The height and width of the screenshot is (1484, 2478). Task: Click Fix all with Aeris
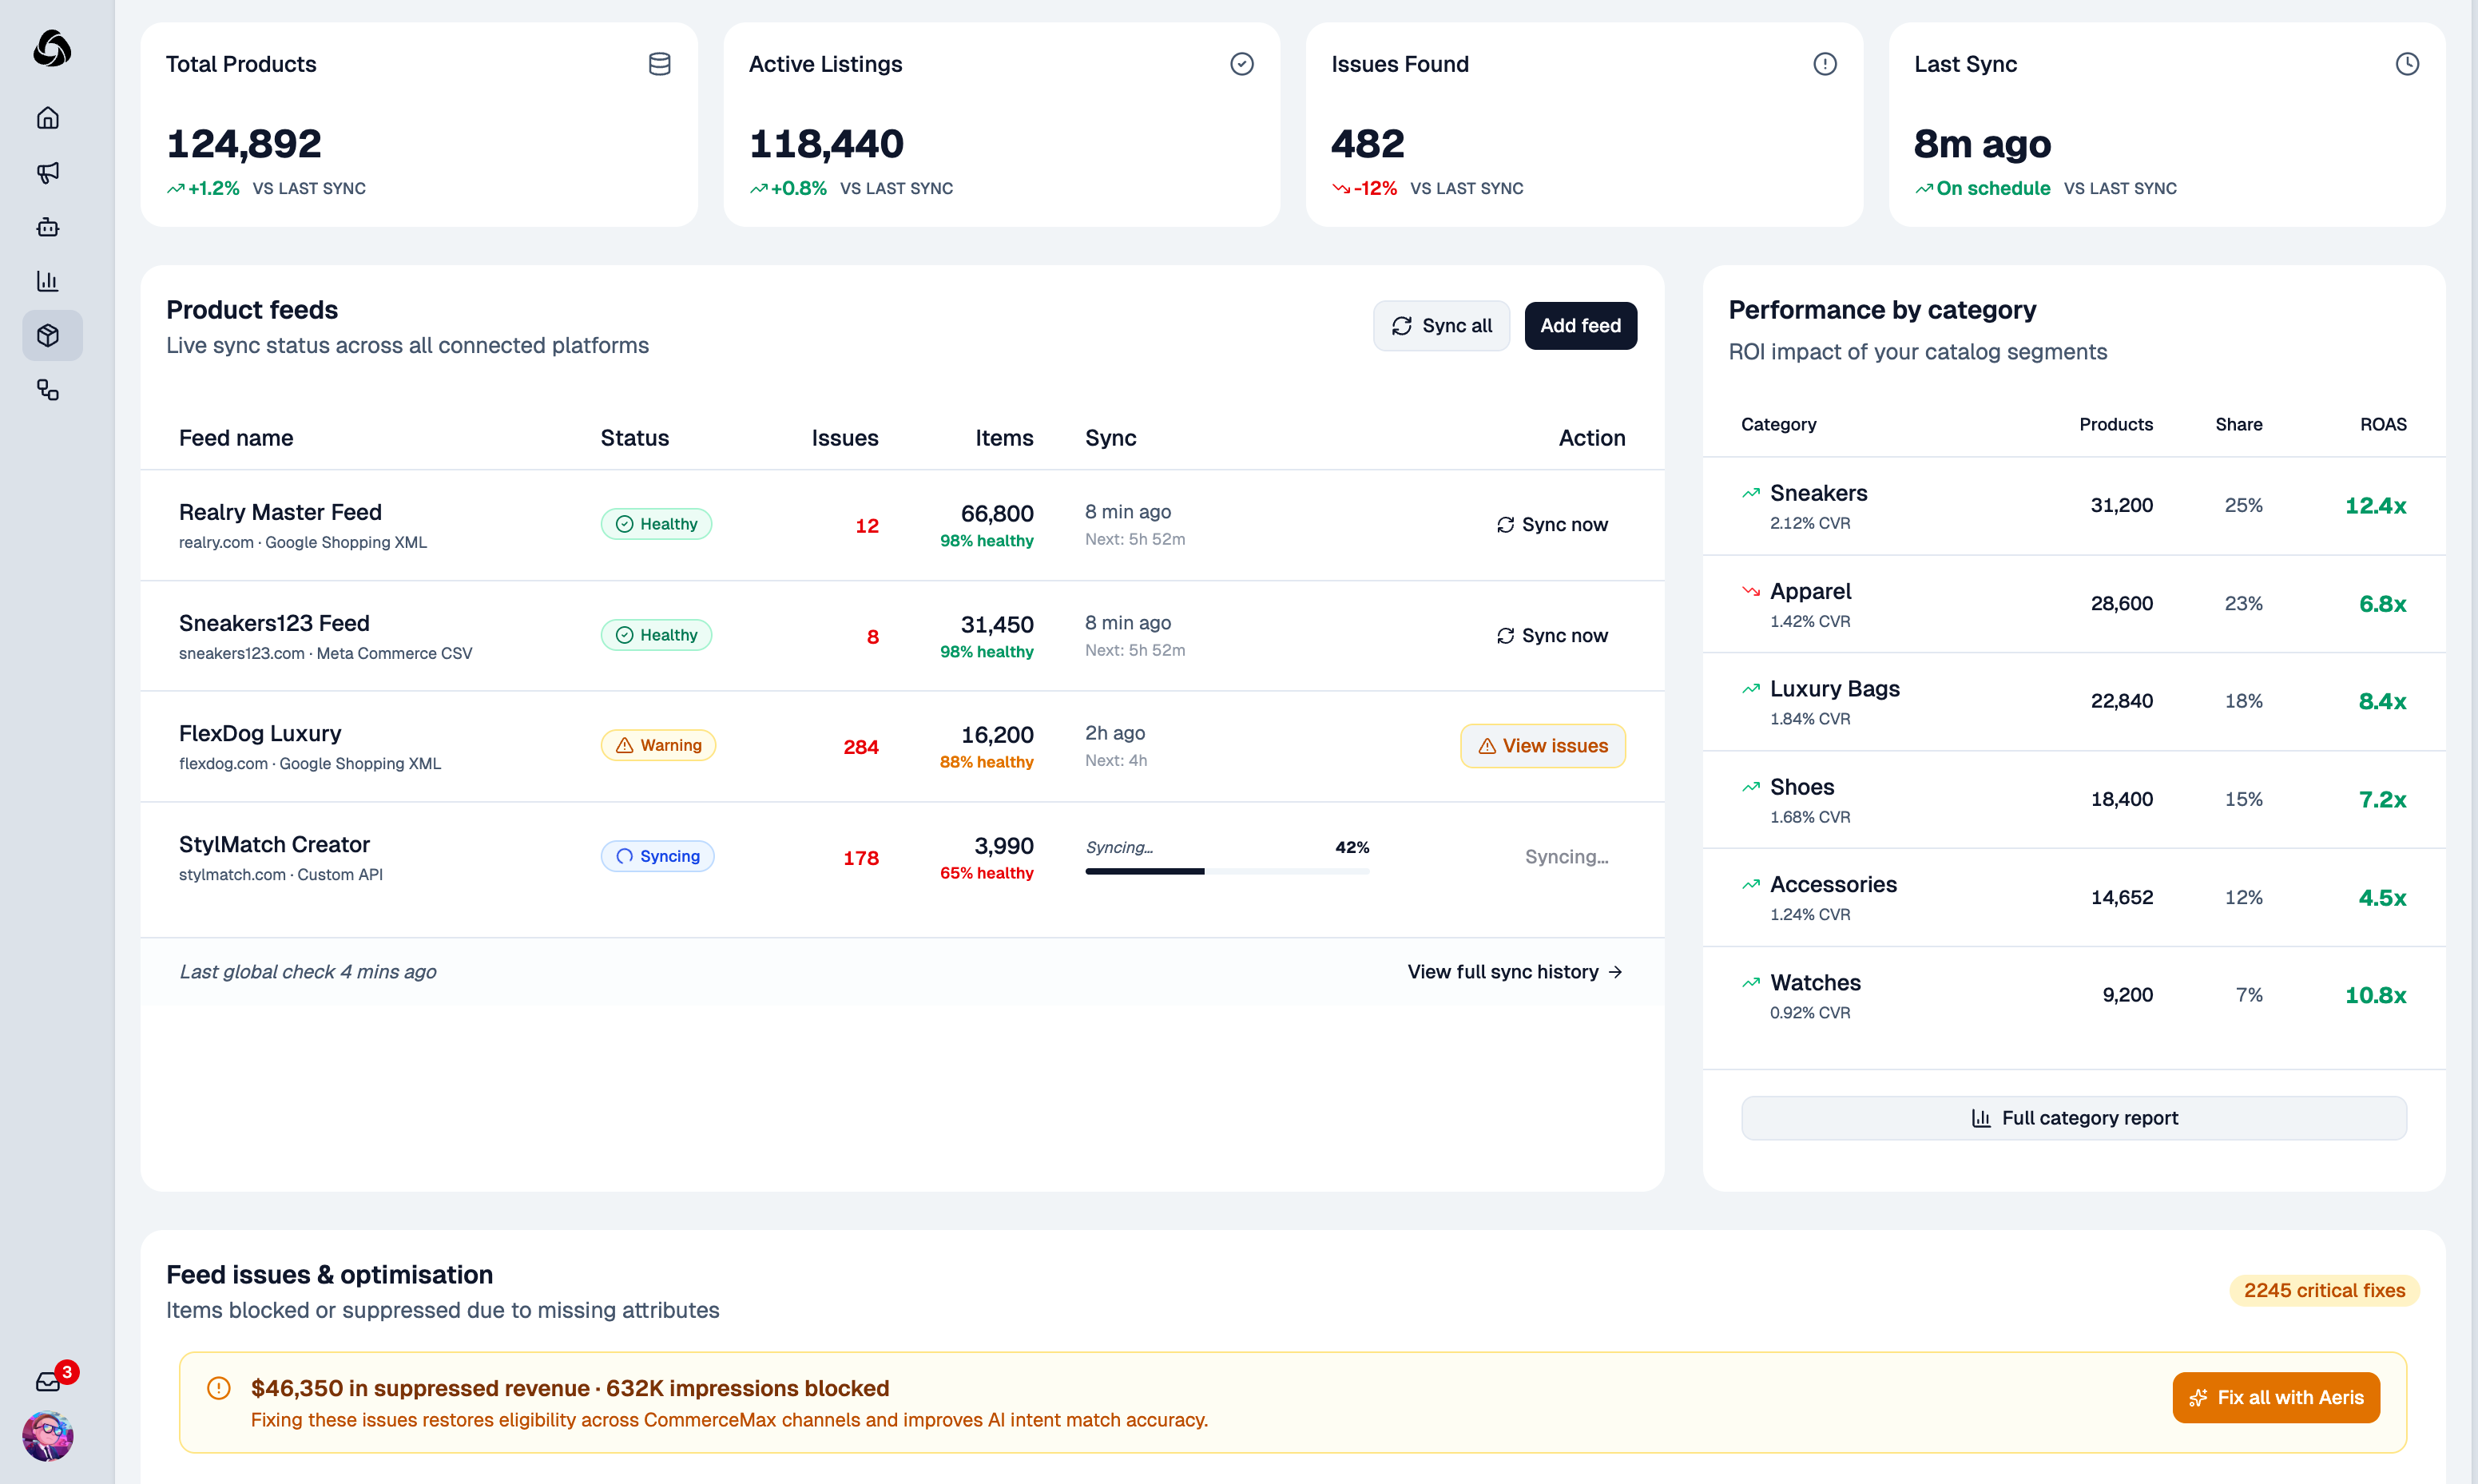pyautogui.click(x=2276, y=1397)
